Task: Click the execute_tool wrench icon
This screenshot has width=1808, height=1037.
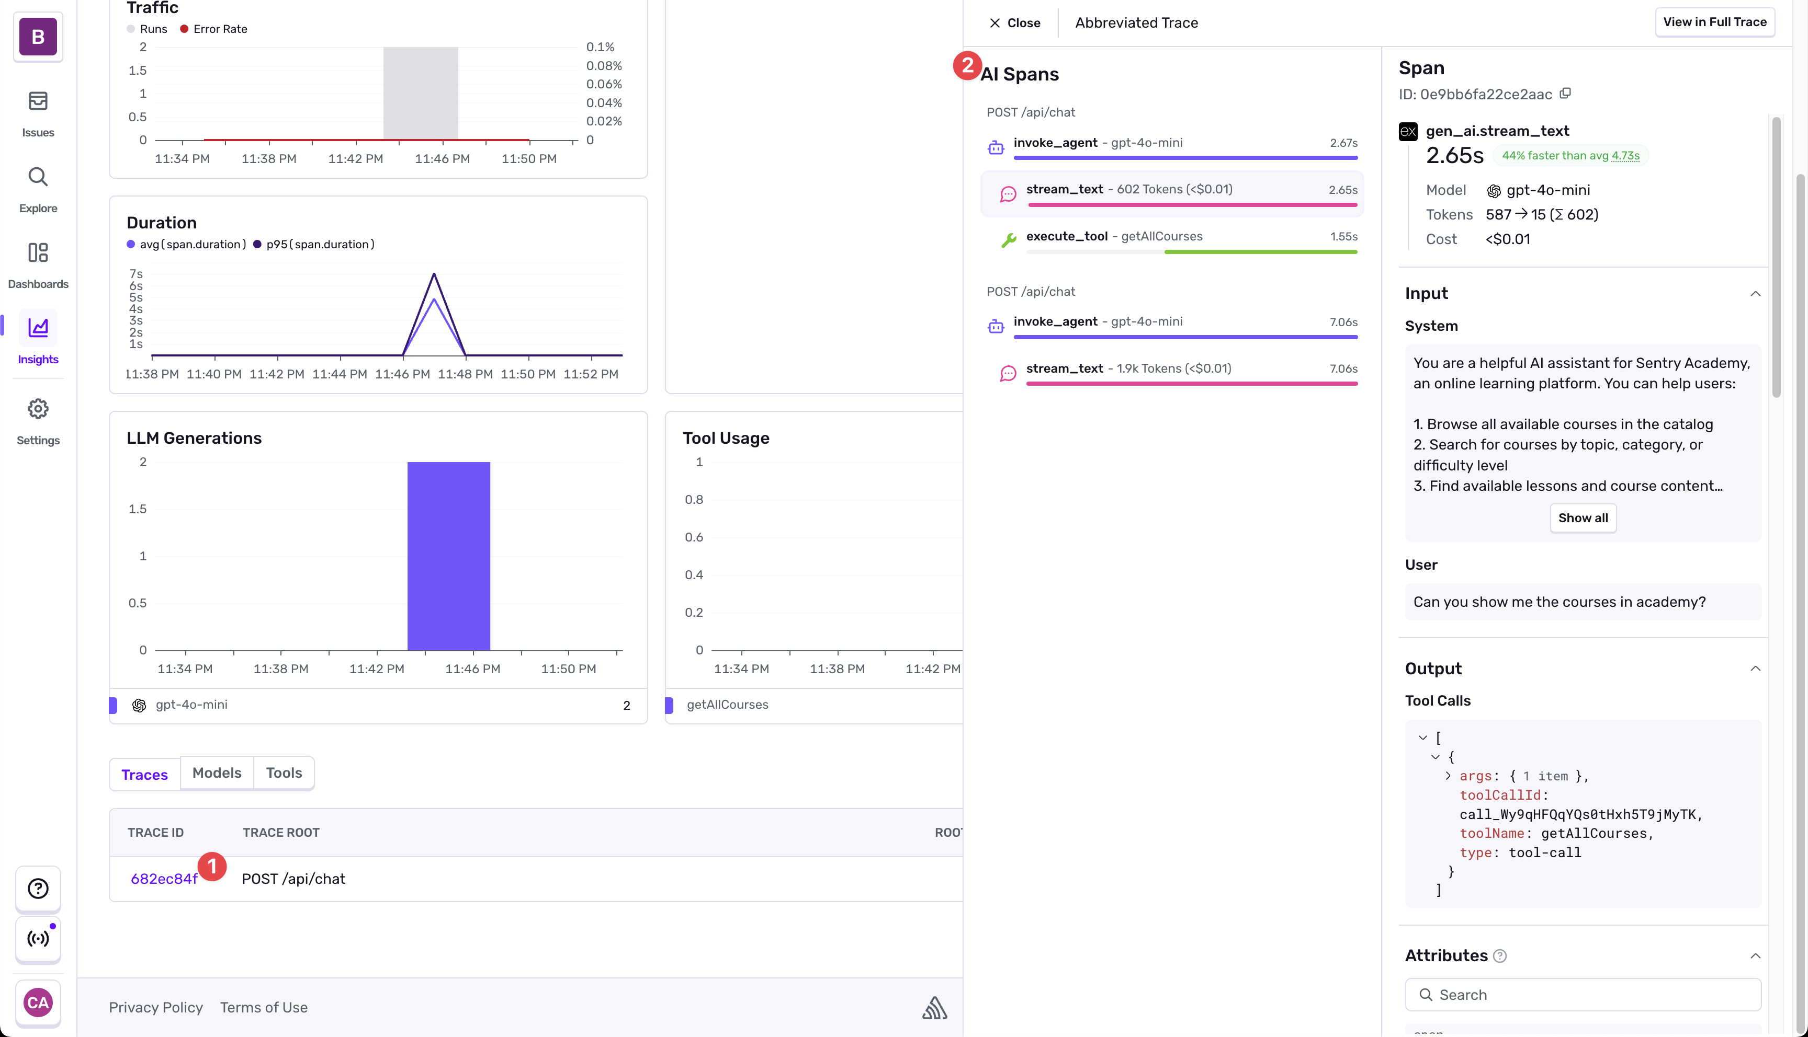Action: tap(1008, 241)
